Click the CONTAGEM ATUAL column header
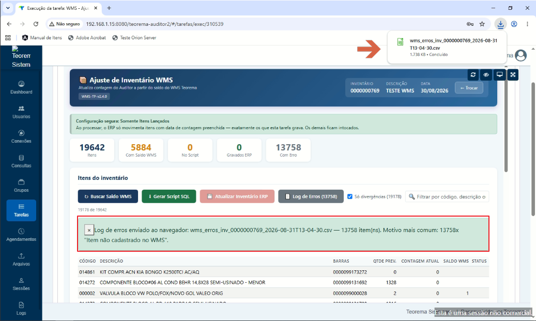Image resolution: width=536 pixels, height=321 pixels. (420, 261)
